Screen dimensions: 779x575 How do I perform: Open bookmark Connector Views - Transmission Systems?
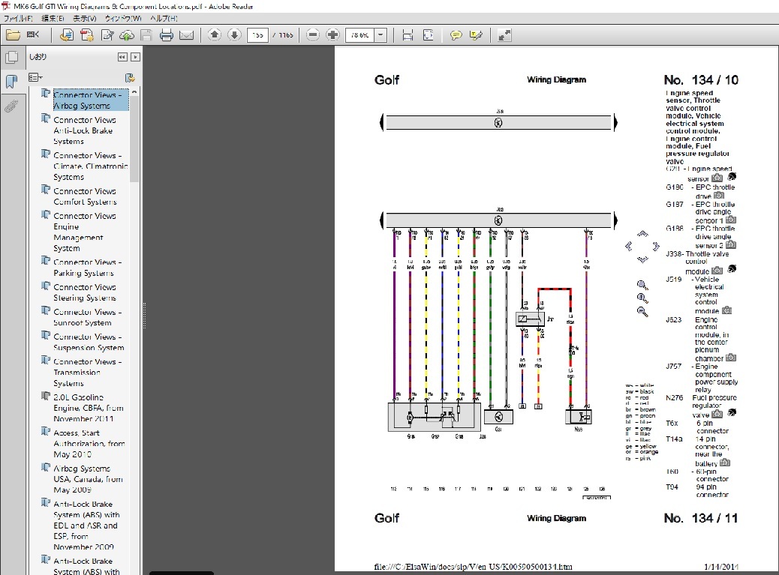click(x=88, y=372)
